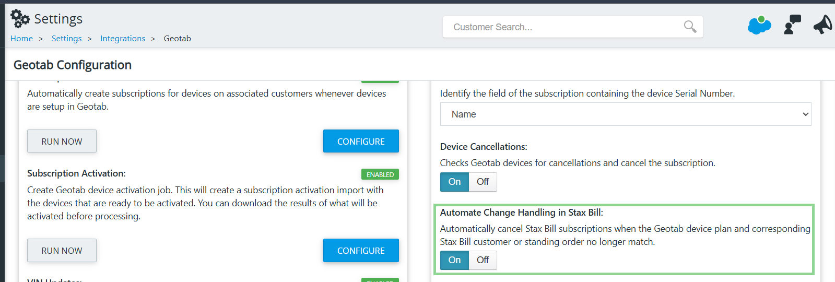Click the Subscription Activation ENABLED badge
This screenshot has height=282, width=835.
pos(380,174)
